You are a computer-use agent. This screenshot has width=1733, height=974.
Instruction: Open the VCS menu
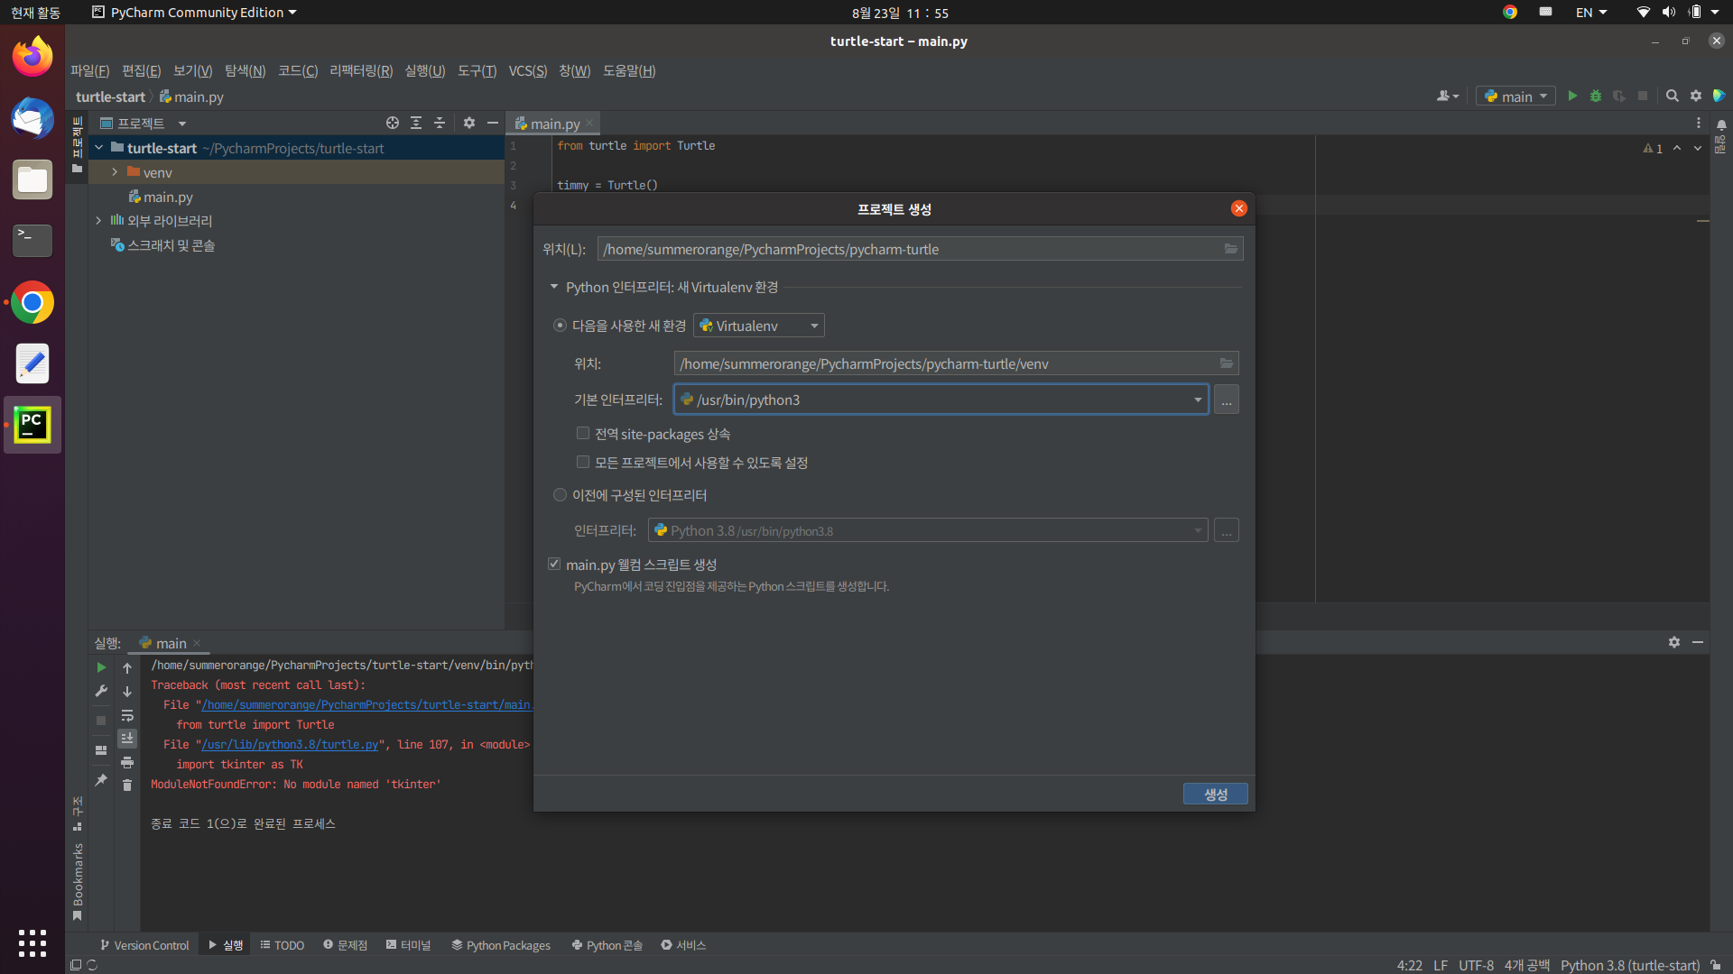[x=527, y=70]
